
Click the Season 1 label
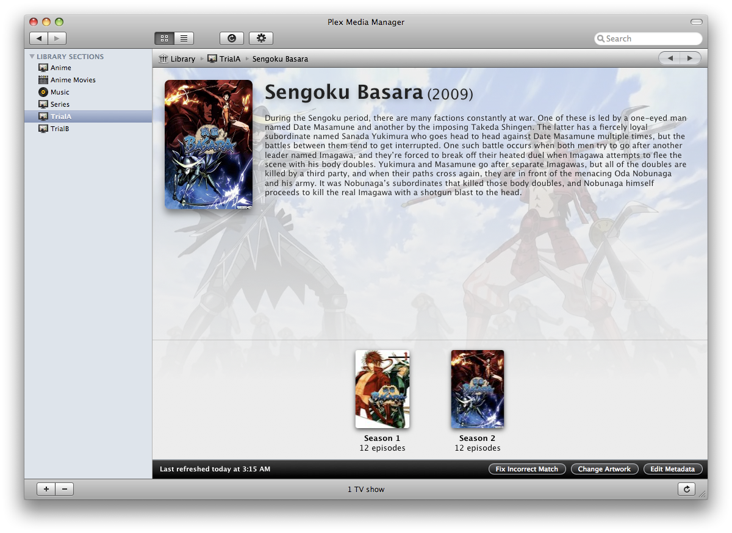click(x=382, y=438)
